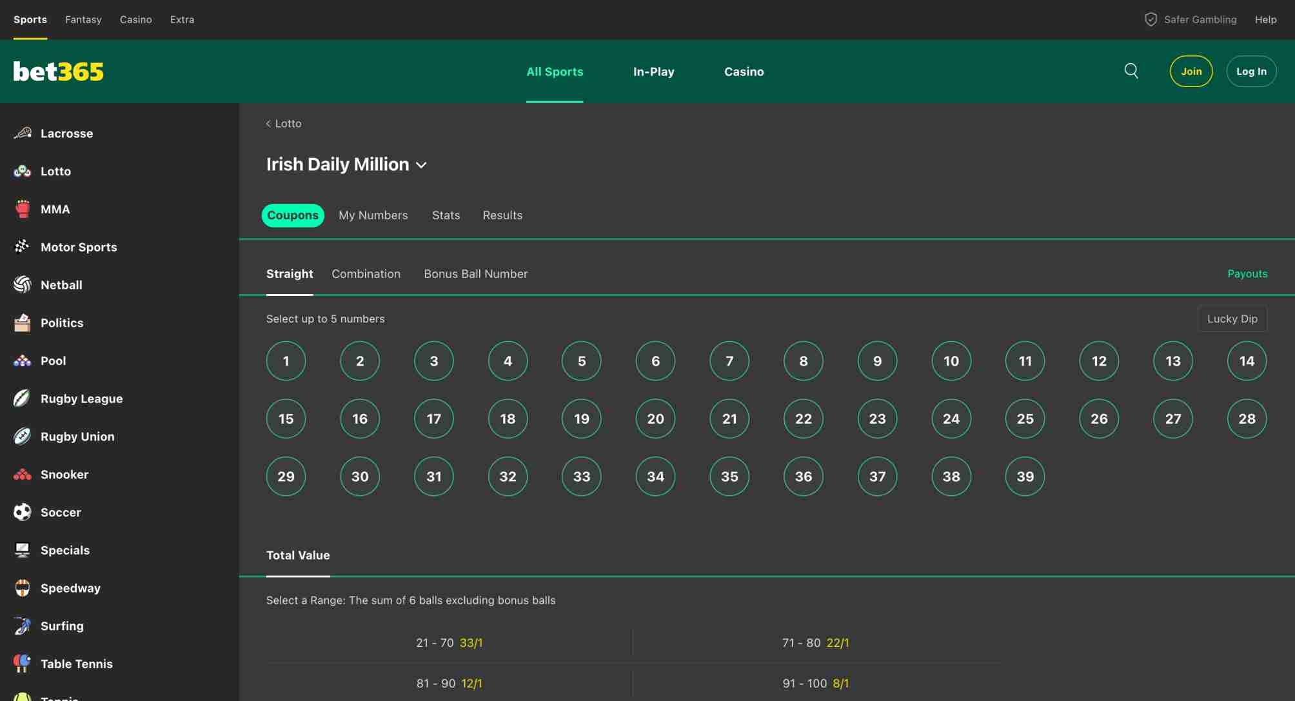Open Soccer from the sports sidebar
This screenshot has height=701, width=1295.
tap(61, 512)
